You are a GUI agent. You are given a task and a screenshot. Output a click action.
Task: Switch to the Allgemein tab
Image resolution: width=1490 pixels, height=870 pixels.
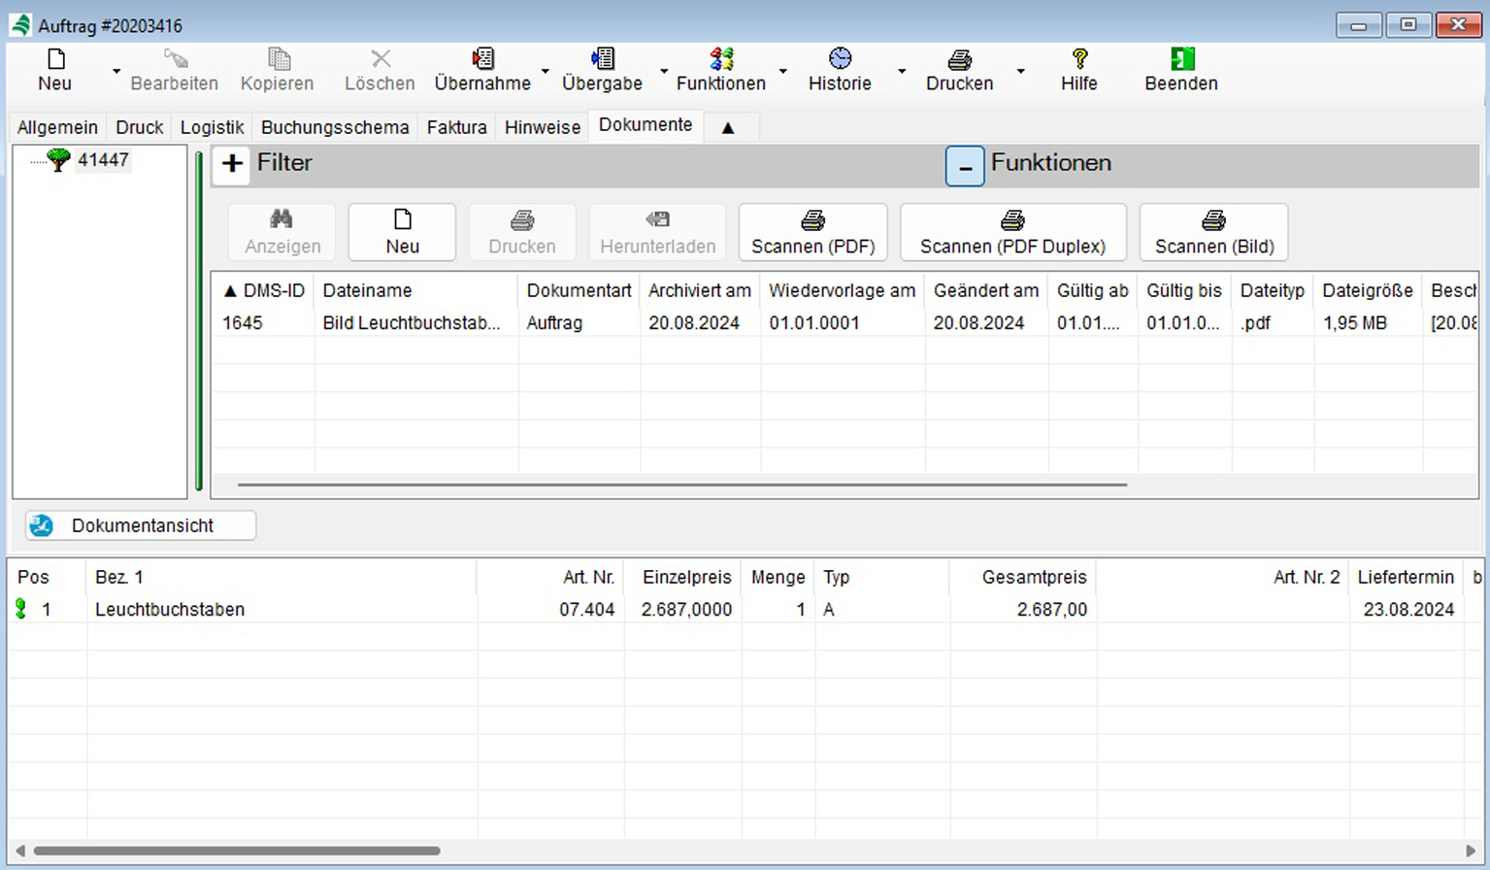(57, 127)
